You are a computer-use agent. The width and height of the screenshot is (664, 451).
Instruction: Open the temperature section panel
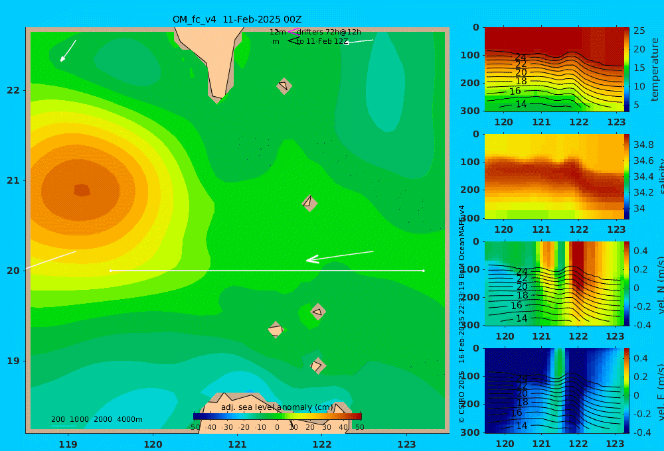[554, 70]
